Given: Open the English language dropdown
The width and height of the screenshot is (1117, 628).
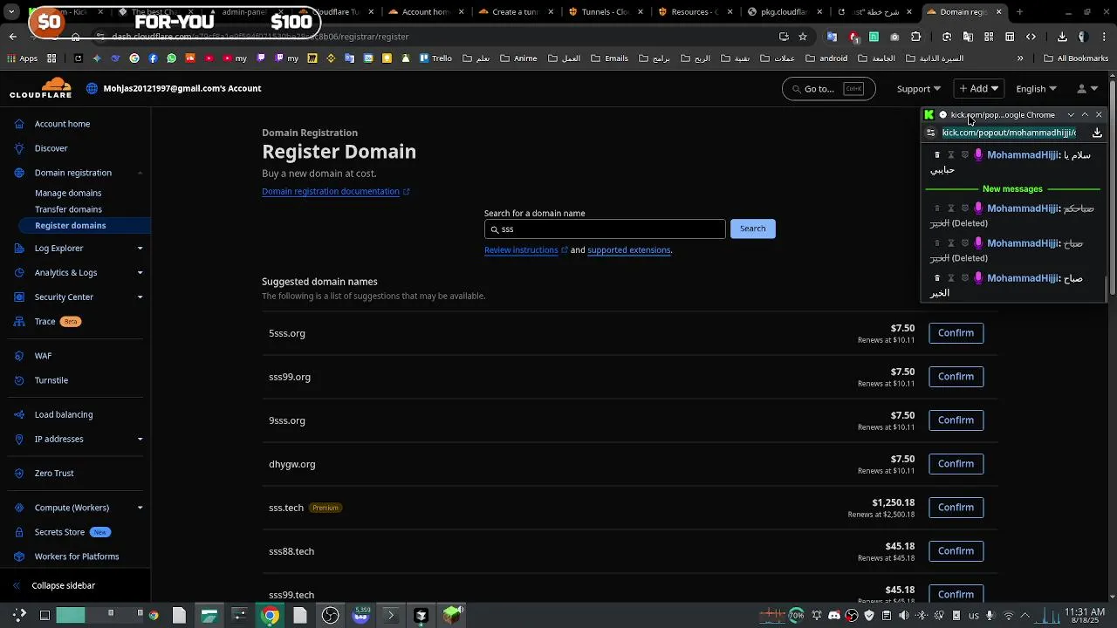Looking at the screenshot, I should click(x=1036, y=89).
